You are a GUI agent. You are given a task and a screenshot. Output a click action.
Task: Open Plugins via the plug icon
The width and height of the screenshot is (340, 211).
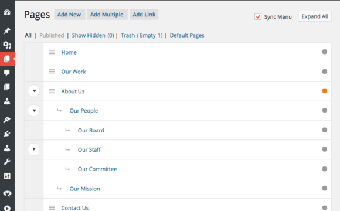pyautogui.click(x=7, y=134)
